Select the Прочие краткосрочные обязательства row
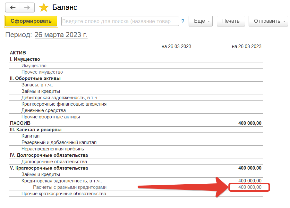 click(64, 194)
